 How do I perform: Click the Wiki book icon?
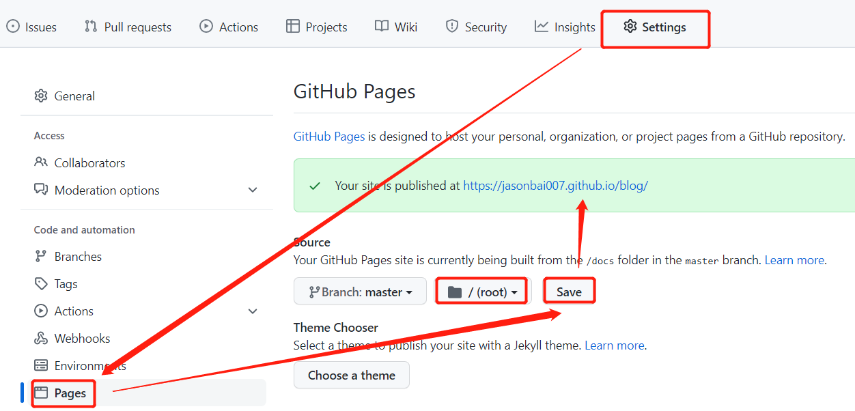pyautogui.click(x=381, y=27)
